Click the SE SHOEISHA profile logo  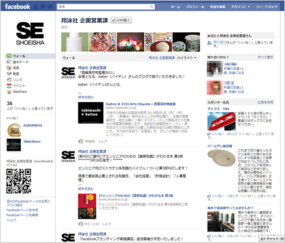point(30,34)
